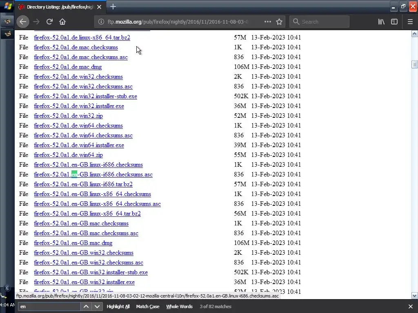Open firefox-52.0a1.de.win64.checksums.asc link

tap(83, 135)
